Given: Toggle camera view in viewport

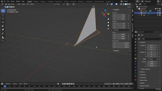Looking at the screenshot, I should pyautogui.click(x=108, y=26).
